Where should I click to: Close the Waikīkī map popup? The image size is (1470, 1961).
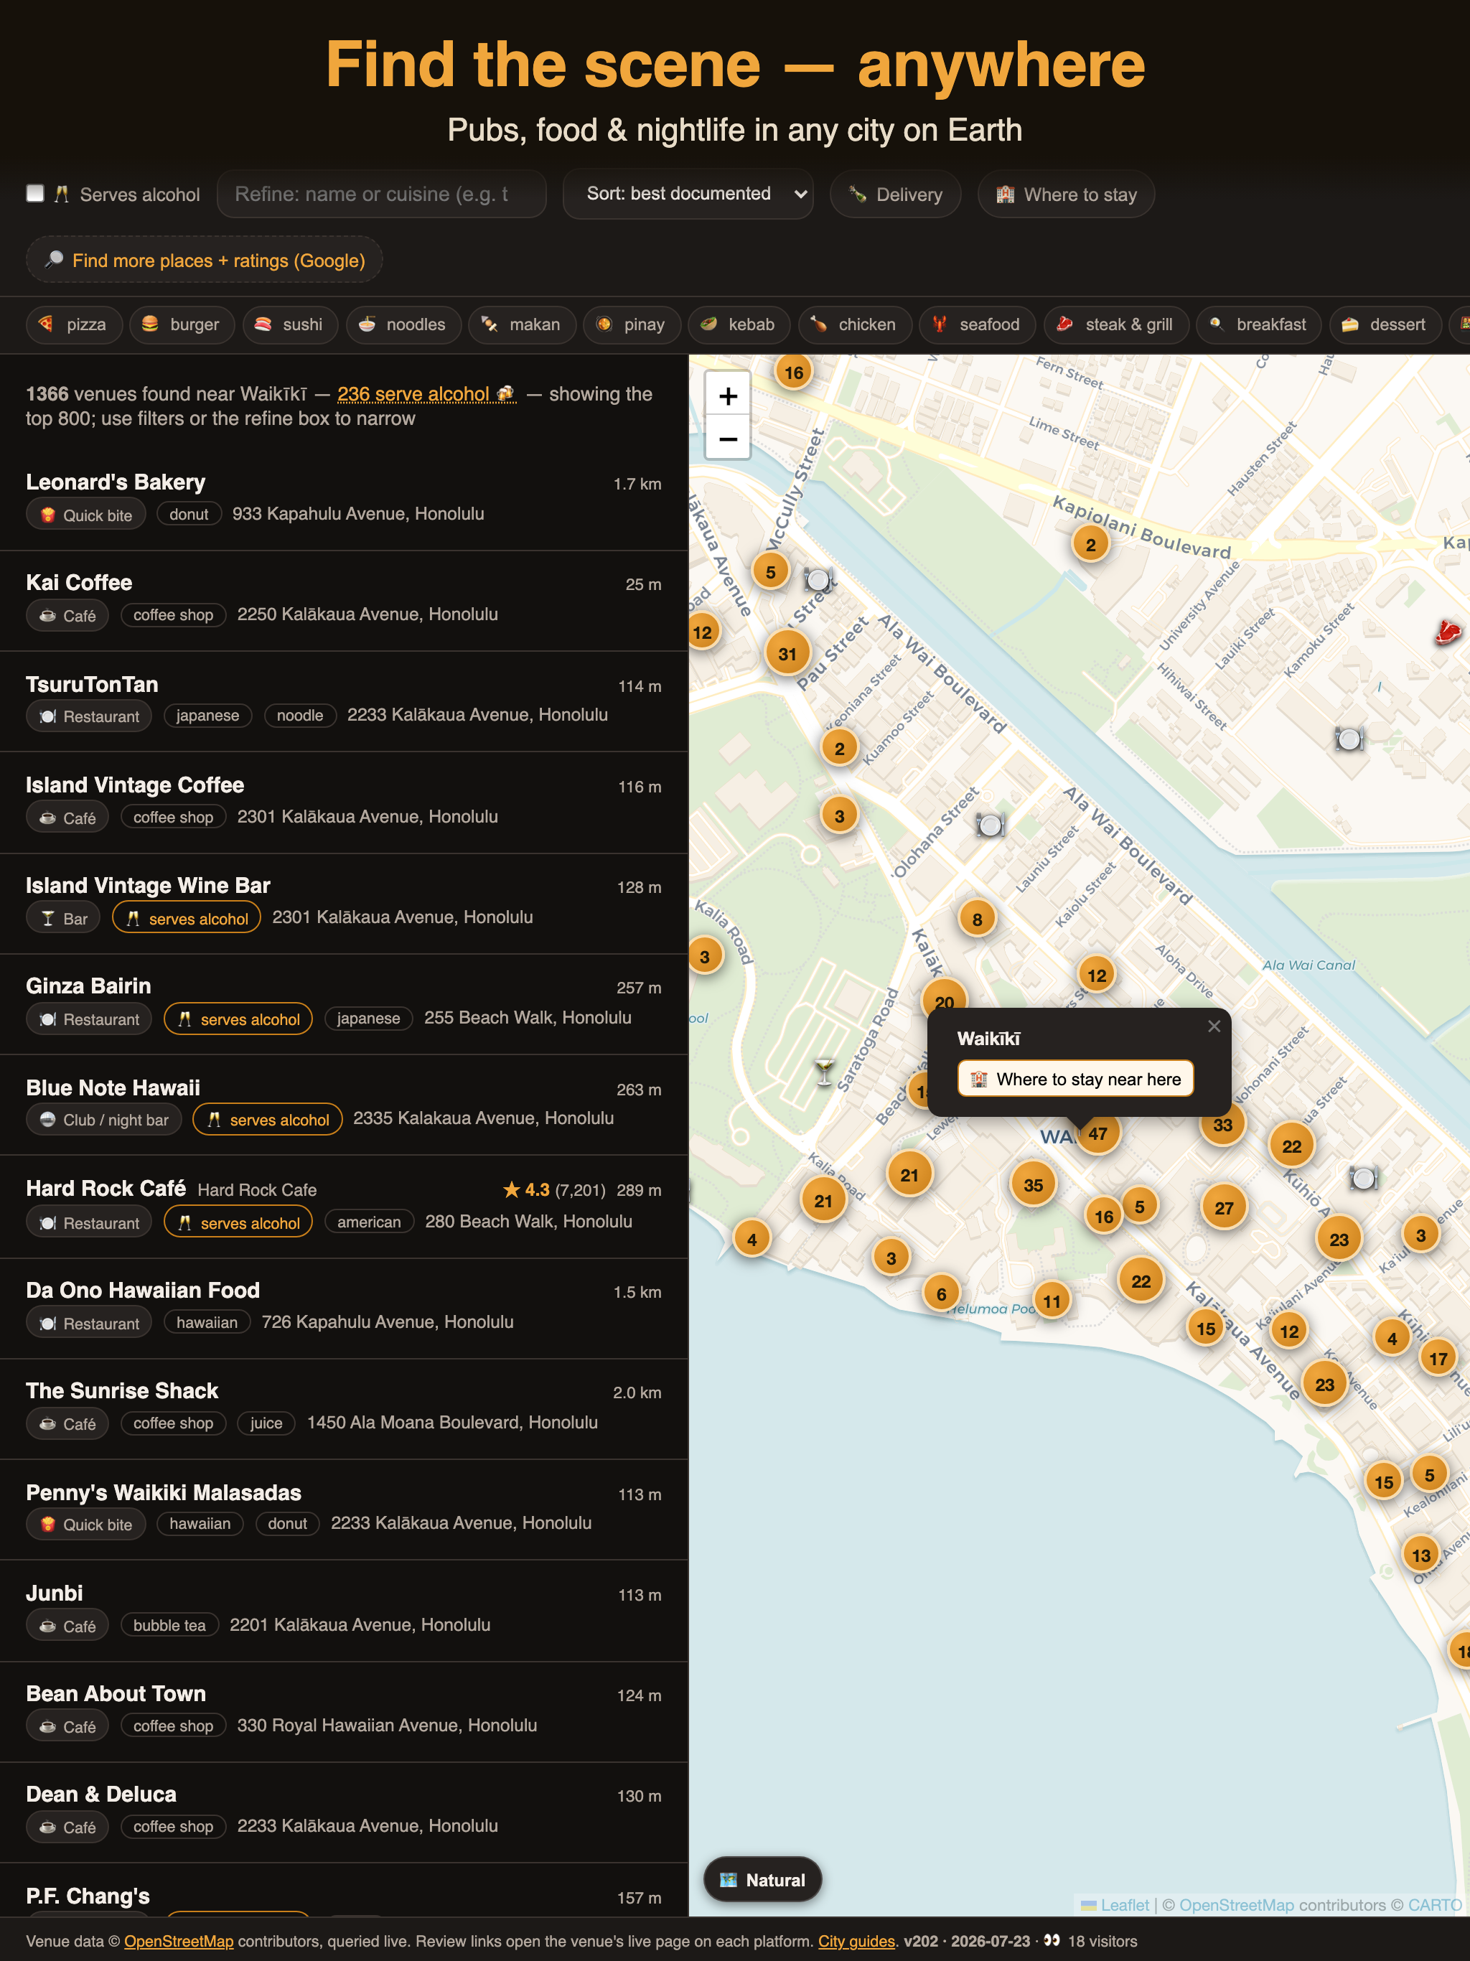(1214, 1026)
